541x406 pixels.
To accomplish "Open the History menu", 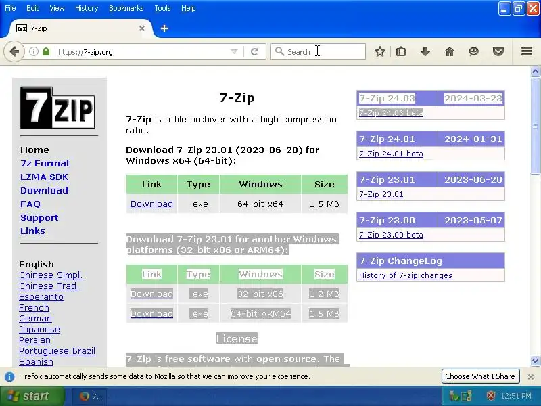I will pyautogui.click(x=87, y=8).
